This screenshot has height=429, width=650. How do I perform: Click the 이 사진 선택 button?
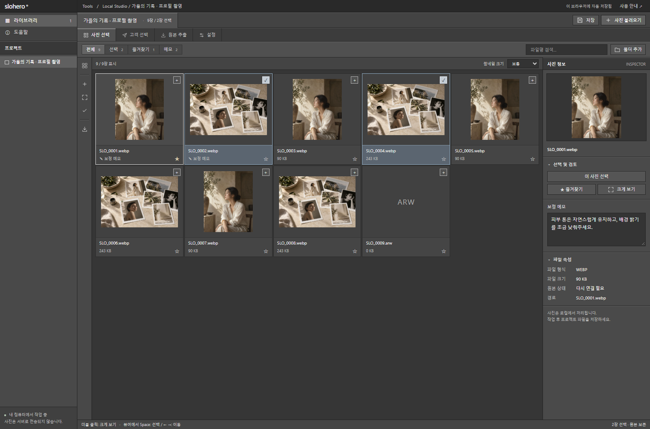tap(596, 176)
